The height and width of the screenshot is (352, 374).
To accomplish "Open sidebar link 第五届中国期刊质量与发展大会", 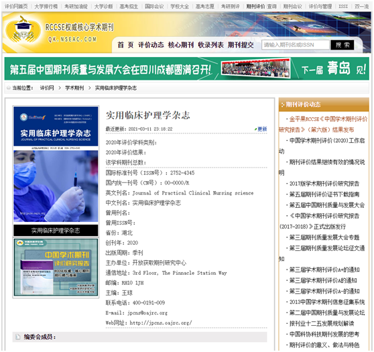I will [x=327, y=205].
